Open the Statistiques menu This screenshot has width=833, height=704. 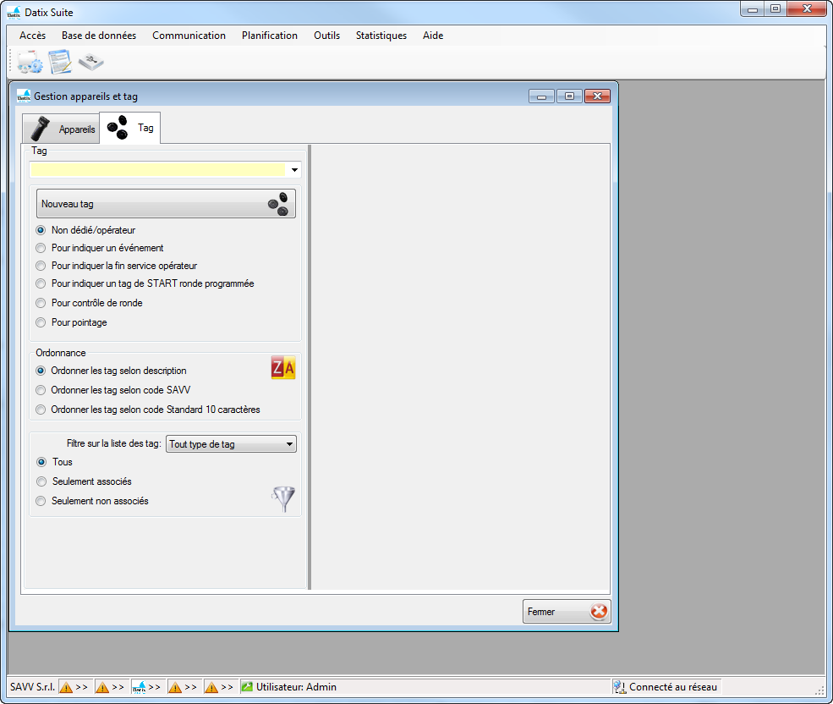381,36
